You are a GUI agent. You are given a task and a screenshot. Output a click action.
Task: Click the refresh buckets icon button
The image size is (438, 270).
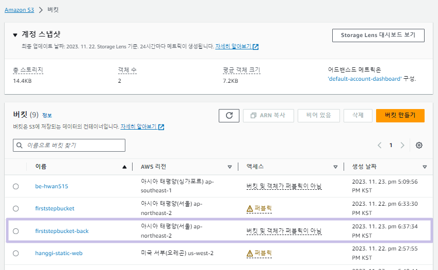[x=229, y=116]
